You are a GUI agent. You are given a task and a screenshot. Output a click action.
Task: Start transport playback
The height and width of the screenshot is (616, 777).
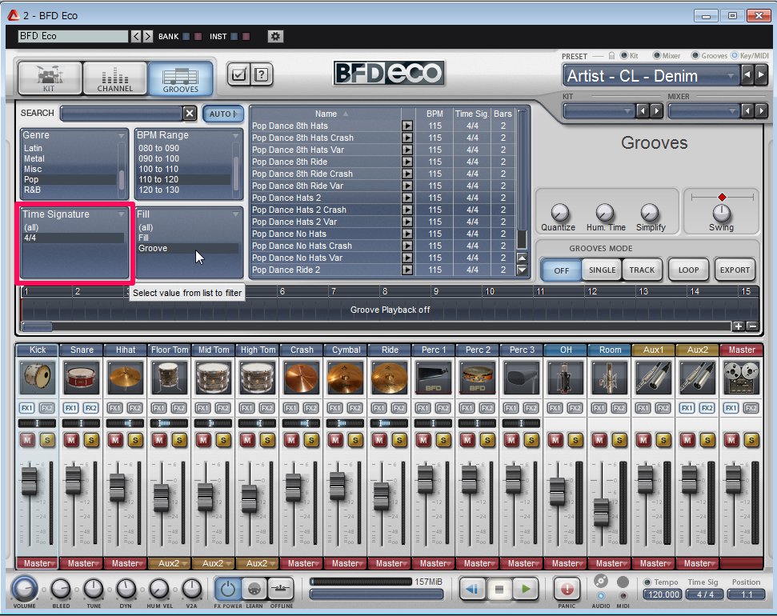click(x=526, y=590)
